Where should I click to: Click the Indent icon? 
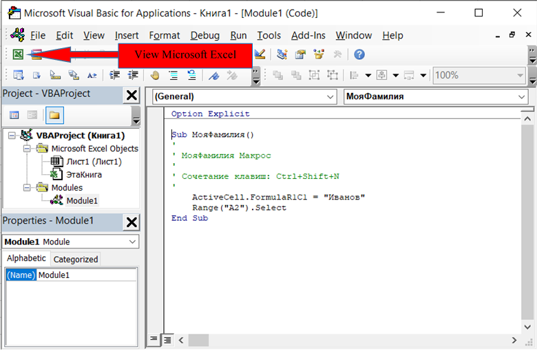pos(114,75)
